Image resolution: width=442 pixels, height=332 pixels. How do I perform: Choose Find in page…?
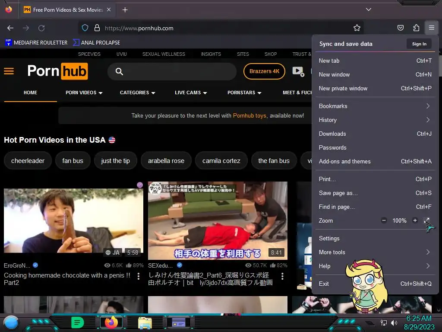tap(375, 207)
